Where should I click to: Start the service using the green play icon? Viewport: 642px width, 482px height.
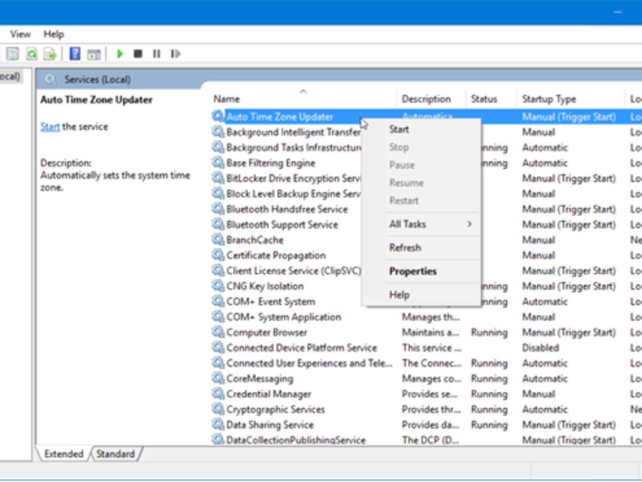[x=120, y=53]
